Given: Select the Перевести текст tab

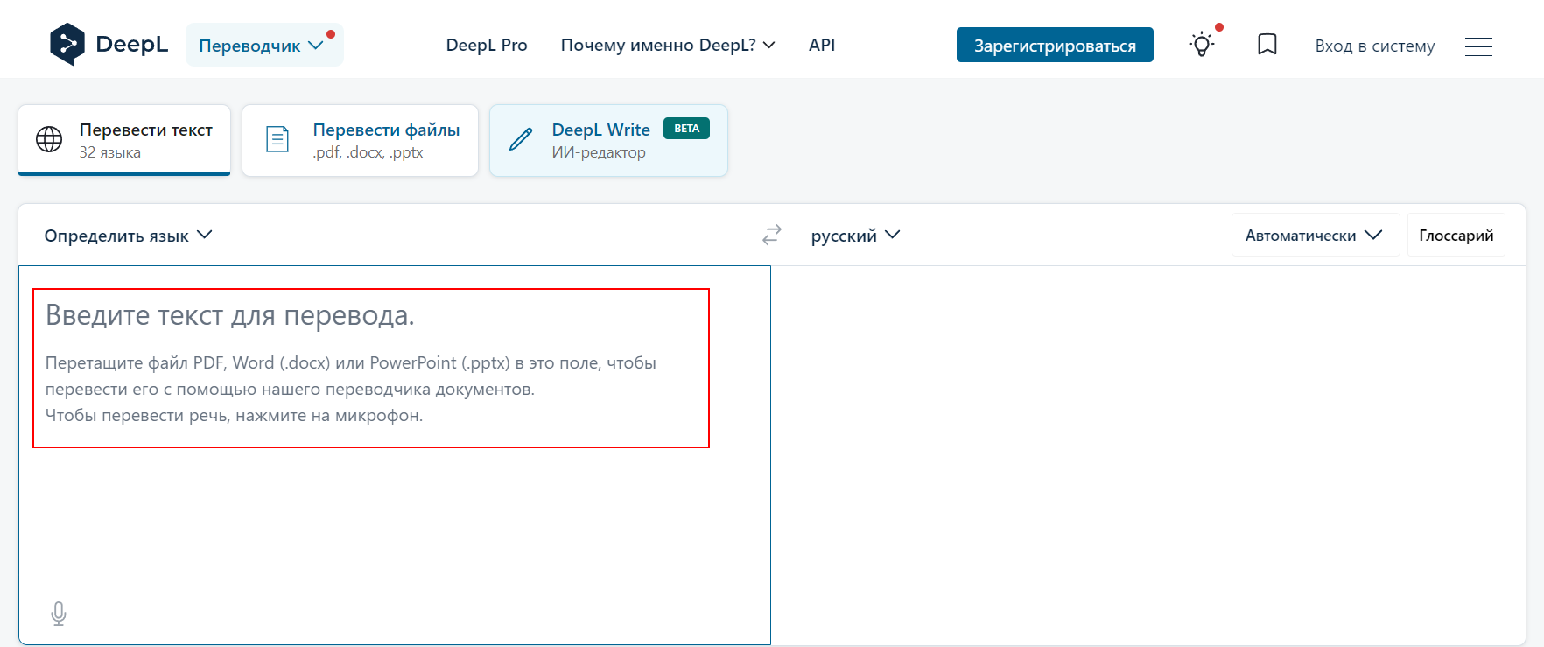Looking at the screenshot, I should [x=124, y=140].
